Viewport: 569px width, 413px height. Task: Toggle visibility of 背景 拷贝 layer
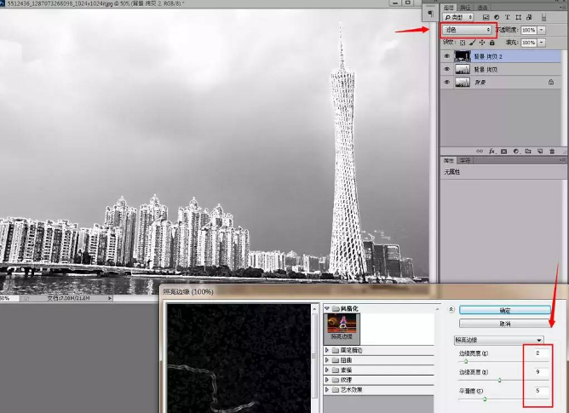[x=447, y=70]
